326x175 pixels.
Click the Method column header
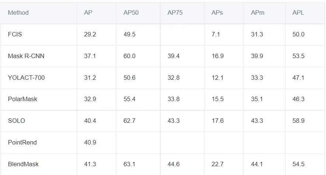18,13
